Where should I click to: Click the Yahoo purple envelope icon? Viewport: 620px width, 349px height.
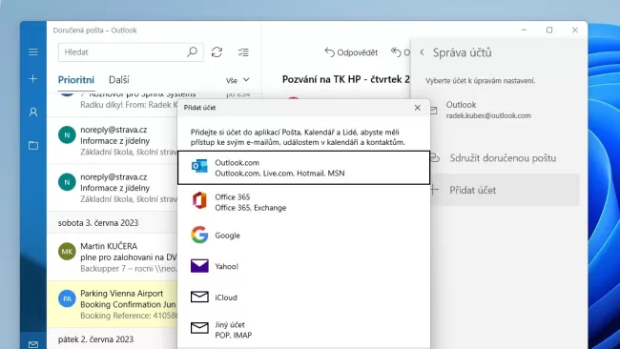[199, 266]
